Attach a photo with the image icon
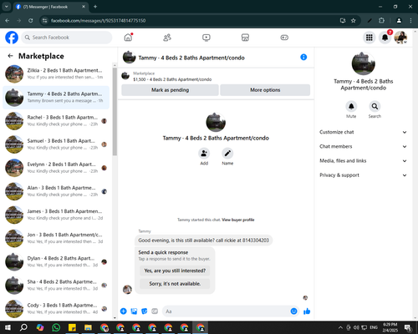Screen dimensions: 418x334 click(x=134, y=311)
